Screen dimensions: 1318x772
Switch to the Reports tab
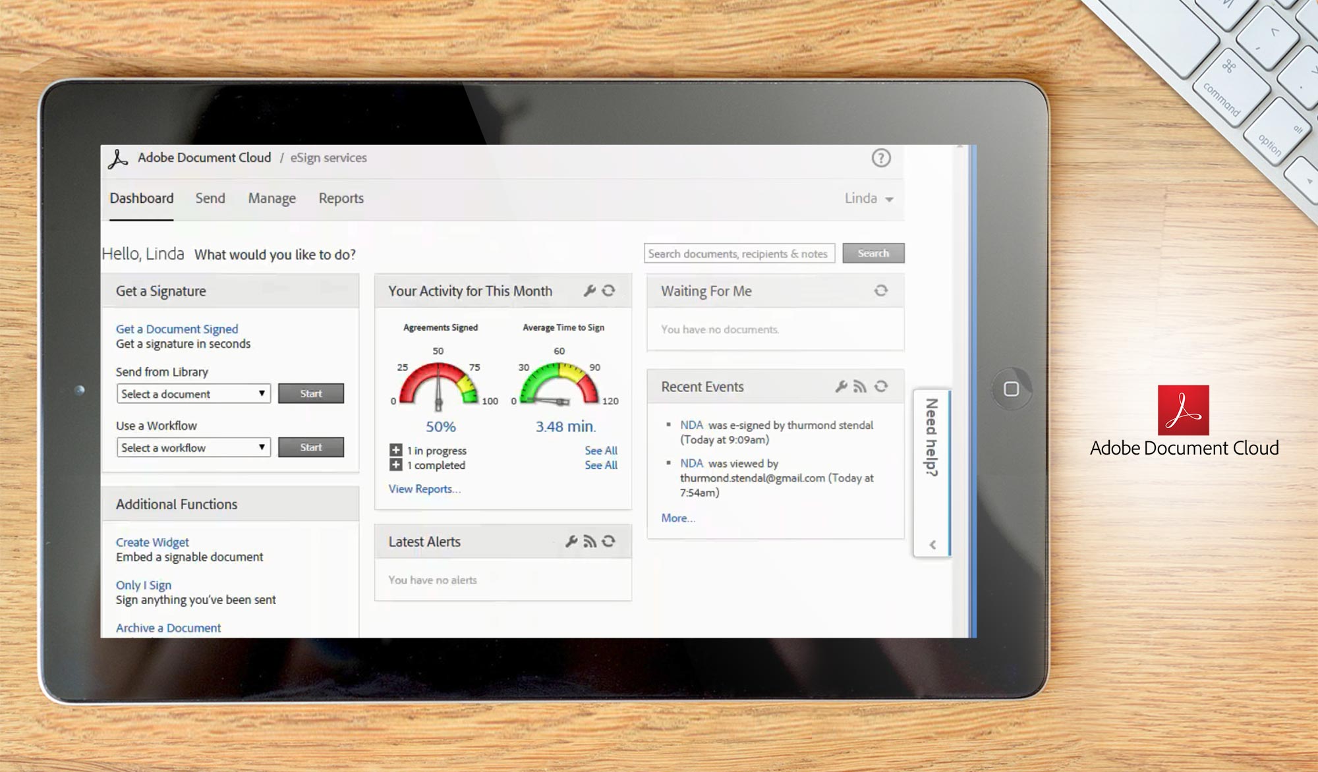point(341,198)
